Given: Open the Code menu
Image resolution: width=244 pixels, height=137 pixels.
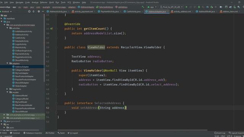Looking at the screenshot, I should point(27,2).
